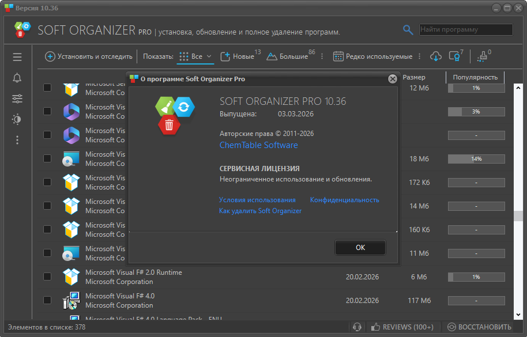
Task: Open the ChemTable Software link
Action: 258,145
